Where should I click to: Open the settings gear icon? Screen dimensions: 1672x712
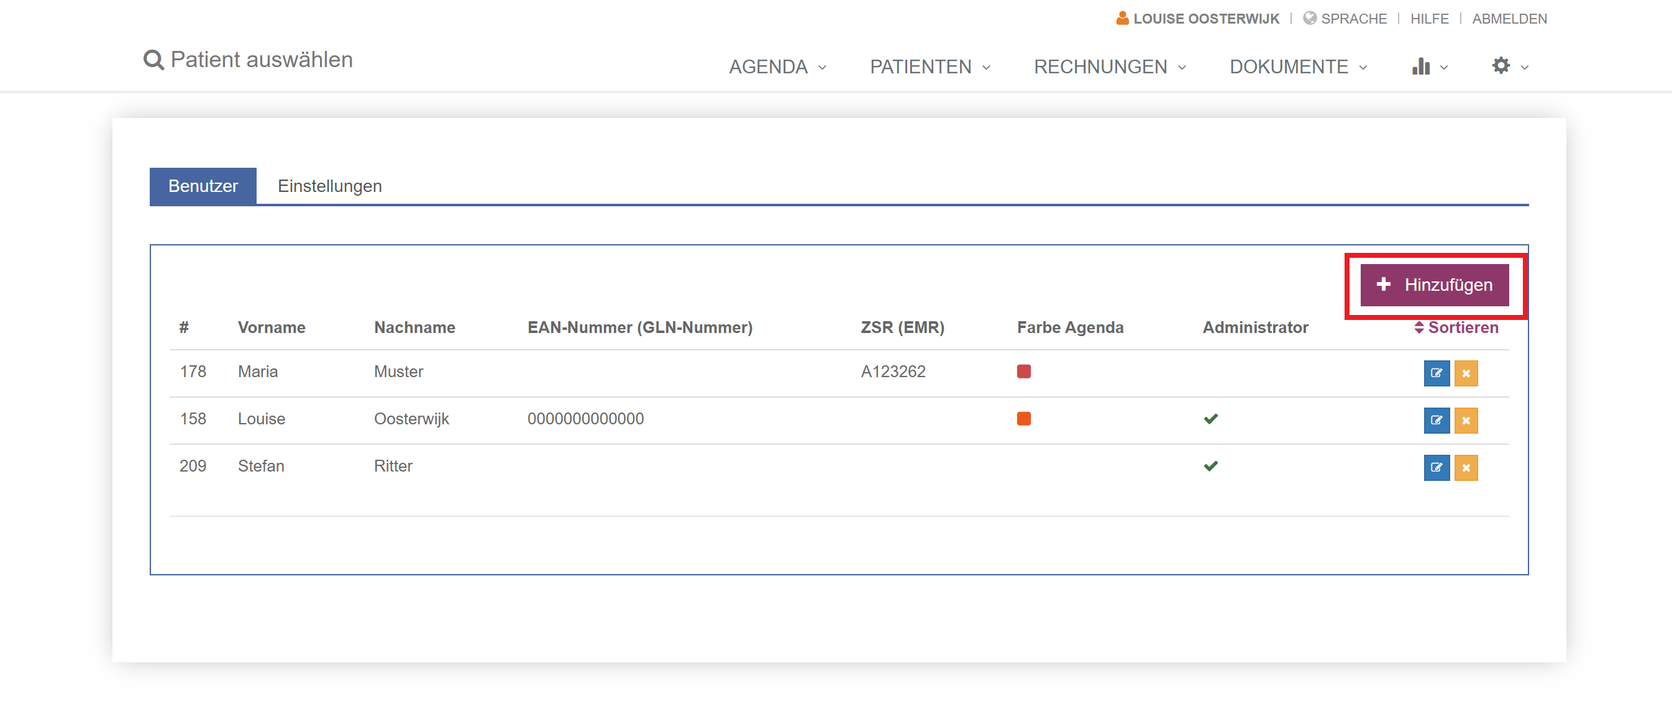pos(1501,66)
